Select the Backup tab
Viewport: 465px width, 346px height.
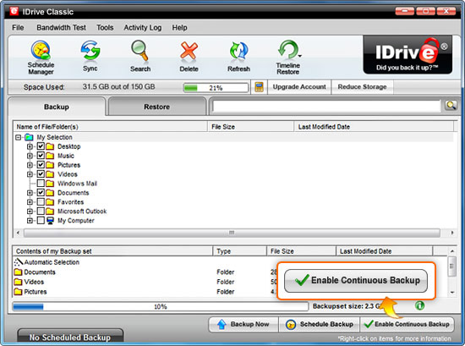tap(57, 107)
